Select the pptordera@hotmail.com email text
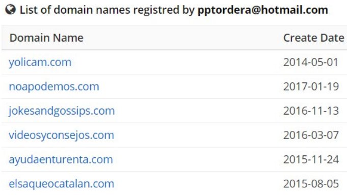347x195 pixels. pos(263,10)
